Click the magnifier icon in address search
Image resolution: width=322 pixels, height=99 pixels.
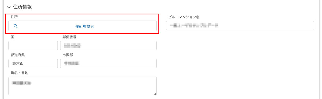click(15, 26)
